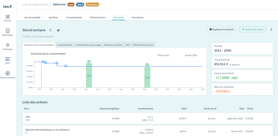The height and width of the screenshot is (136, 278).
Task: Click the 33 109 € bilan cell
Action: [x=182, y=119]
